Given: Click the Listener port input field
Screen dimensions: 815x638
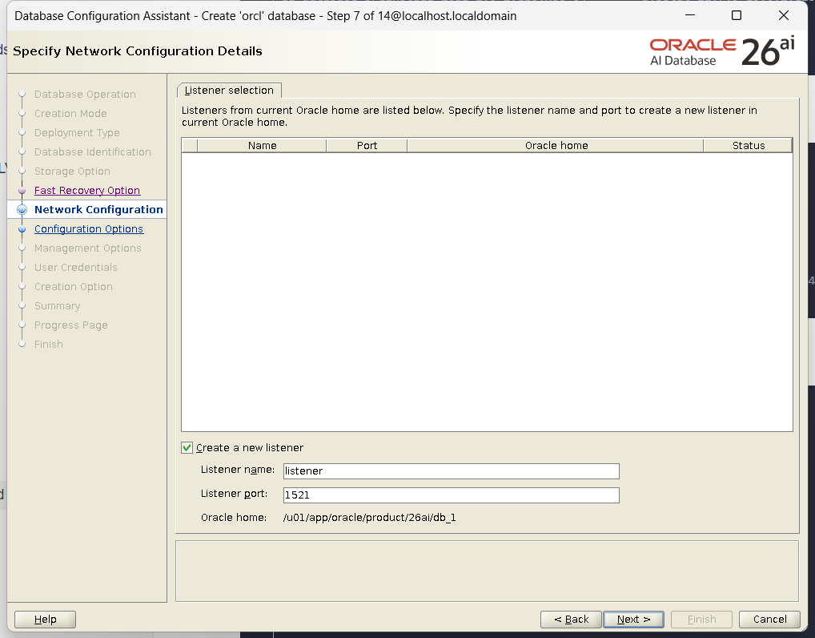Looking at the screenshot, I should click(452, 495).
